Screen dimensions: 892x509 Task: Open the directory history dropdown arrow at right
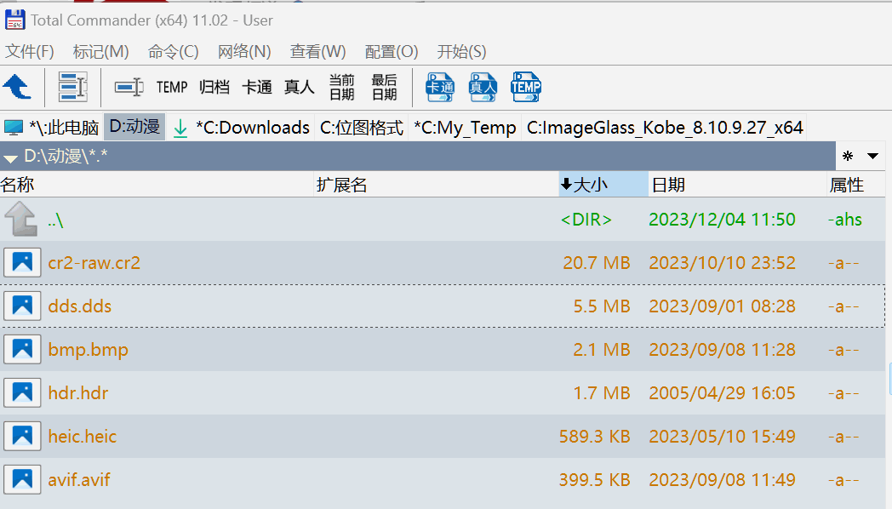(x=872, y=157)
